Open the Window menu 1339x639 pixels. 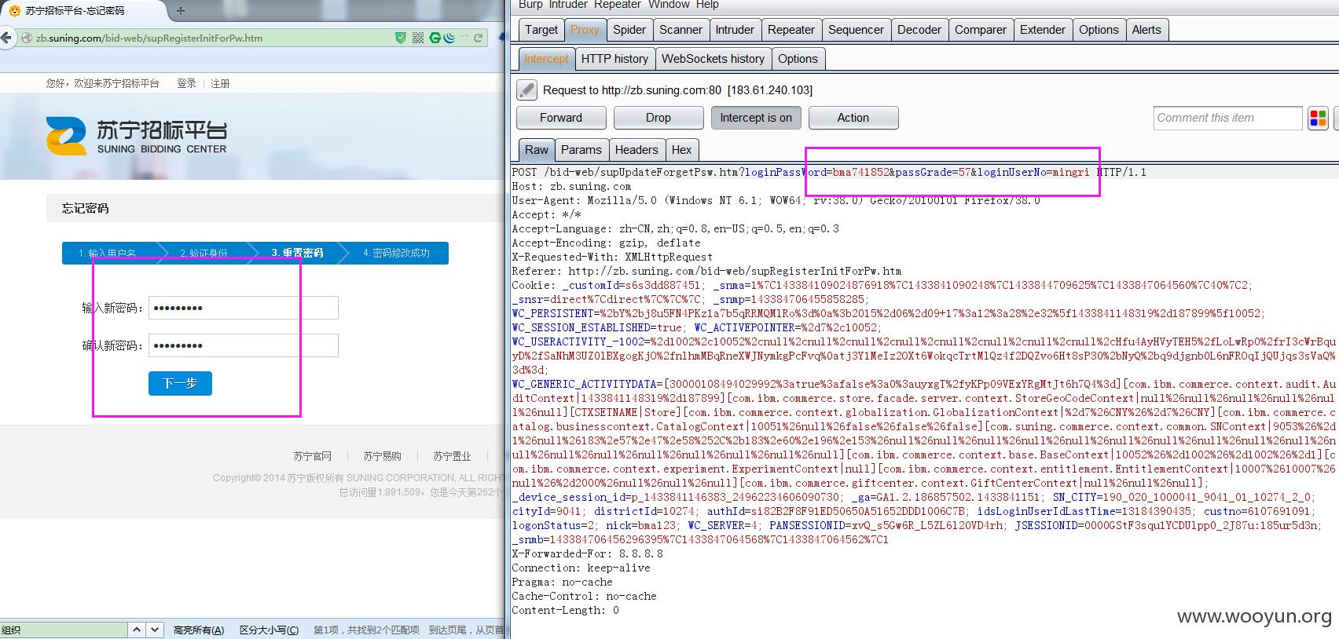669,5
